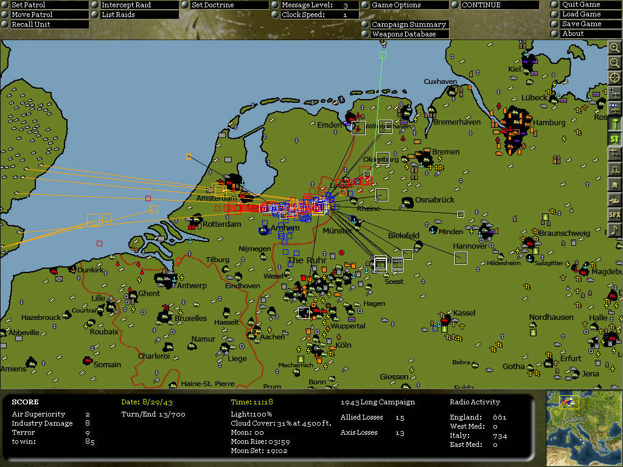Select orange square northwest of Amsterdam
Screen dimensions: 623x467
[x=189, y=157]
